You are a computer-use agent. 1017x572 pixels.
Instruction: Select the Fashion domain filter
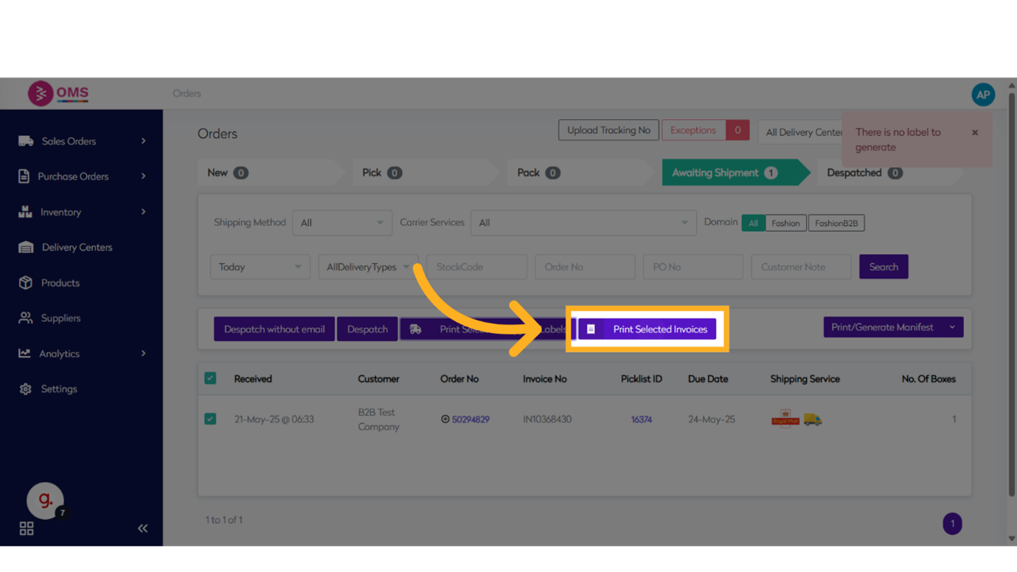[x=785, y=223]
